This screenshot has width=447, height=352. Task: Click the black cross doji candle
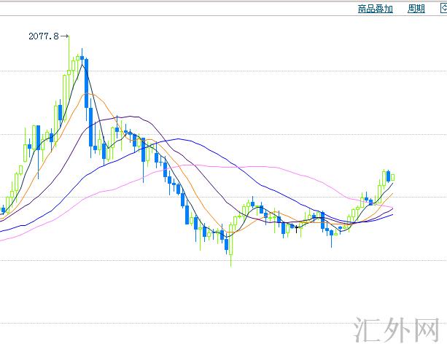(x=296, y=228)
